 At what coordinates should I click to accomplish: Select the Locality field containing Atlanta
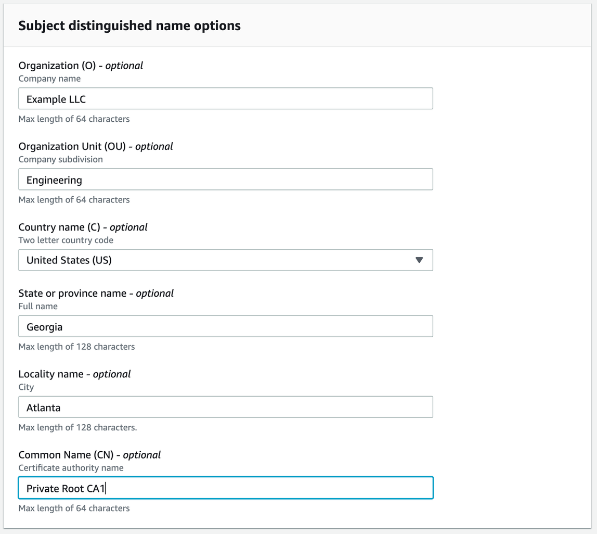(x=225, y=407)
